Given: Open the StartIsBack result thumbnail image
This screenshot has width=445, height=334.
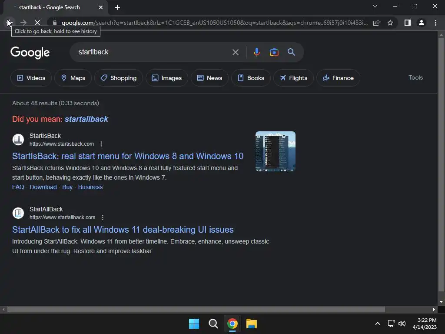Looking at the screenshot, I should coord(275,151).
